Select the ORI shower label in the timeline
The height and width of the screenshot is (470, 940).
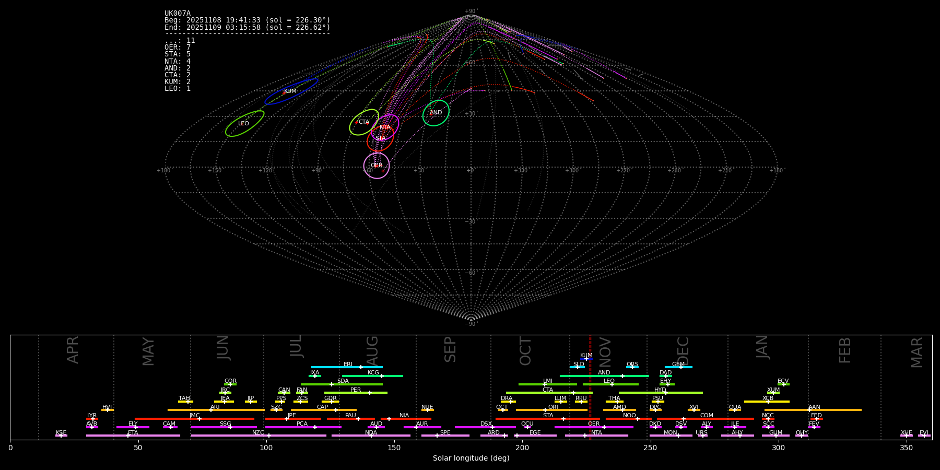tap(553, 407)
